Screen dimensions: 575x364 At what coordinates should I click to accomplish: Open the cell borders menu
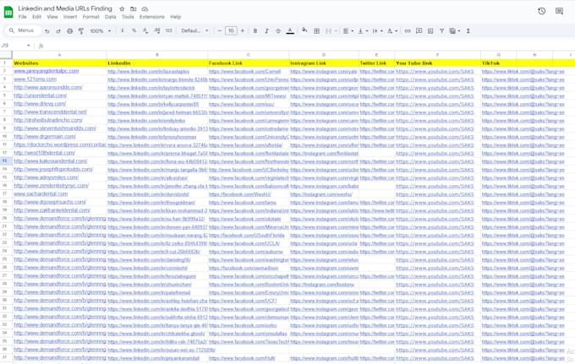[x=317, y=31]
